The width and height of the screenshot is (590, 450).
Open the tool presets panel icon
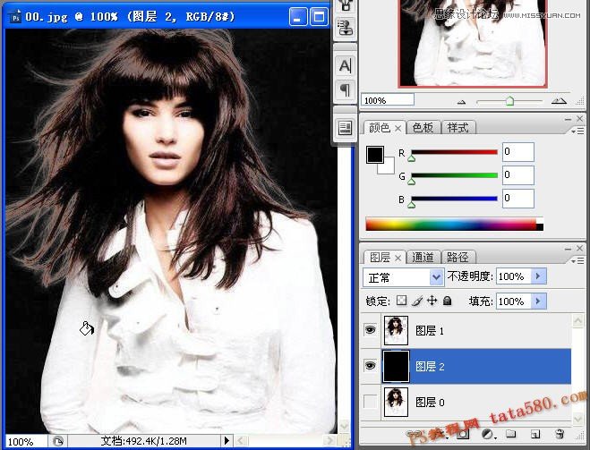(345, 29)
